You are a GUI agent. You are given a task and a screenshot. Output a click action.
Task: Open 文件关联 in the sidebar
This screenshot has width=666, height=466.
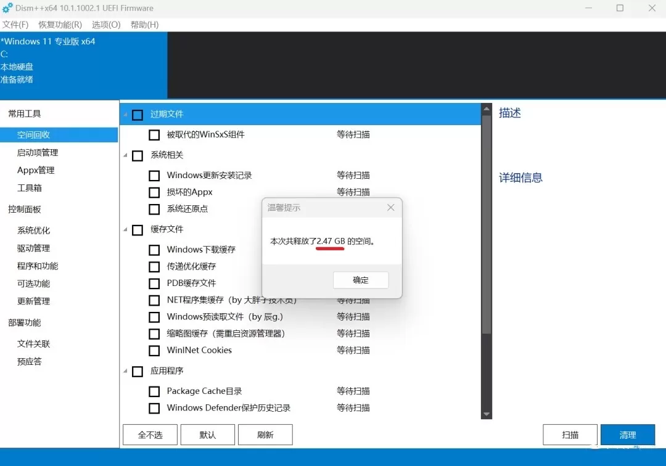click(33, 344)
